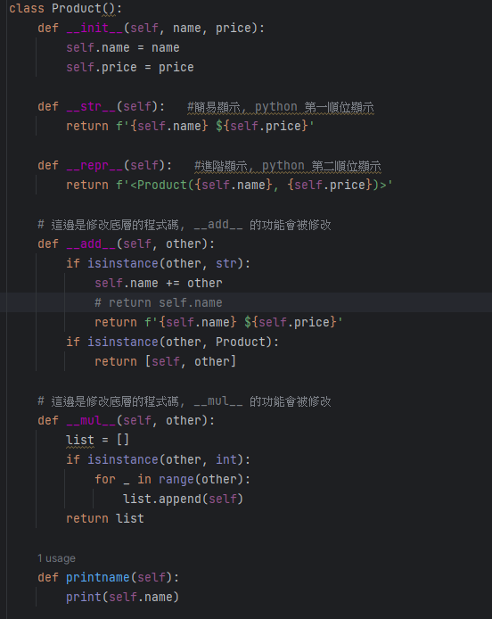Click the "class Product():" declaration line
492x619 pixels.
pyautogui.click(x=65, y=8)
